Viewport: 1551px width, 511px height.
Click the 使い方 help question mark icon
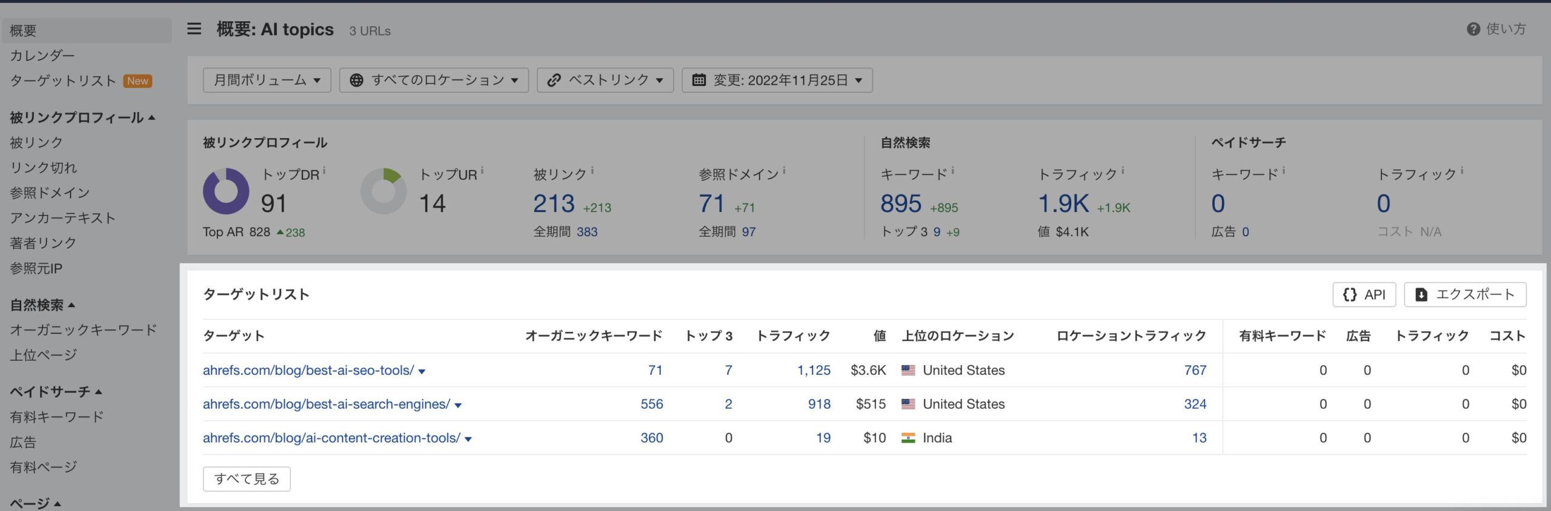tap(1473, 29)
